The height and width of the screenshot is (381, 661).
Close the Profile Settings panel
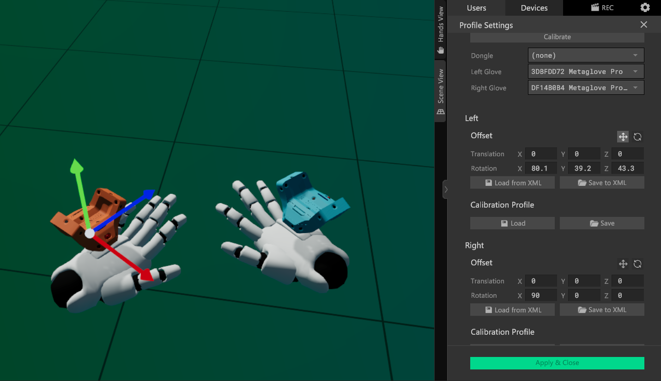click(643, 25)
